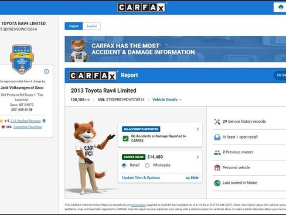The image size is (286, 215).
Task: Switch to the Español language tab
Action: pos(91,26)
